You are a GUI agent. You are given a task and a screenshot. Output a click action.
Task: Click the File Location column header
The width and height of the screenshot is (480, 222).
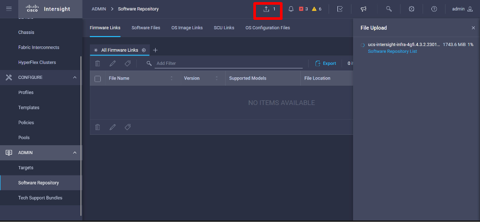point(317,78)
